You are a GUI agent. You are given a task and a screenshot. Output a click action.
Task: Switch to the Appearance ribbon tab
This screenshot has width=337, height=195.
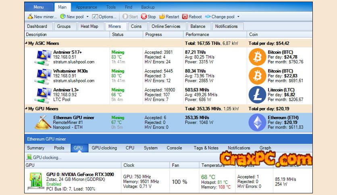click(x=86, y=7)
